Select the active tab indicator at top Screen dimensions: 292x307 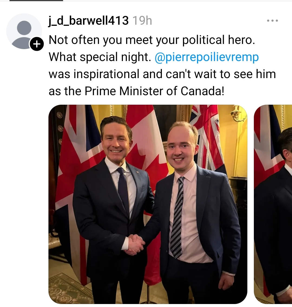click(36, 1)
